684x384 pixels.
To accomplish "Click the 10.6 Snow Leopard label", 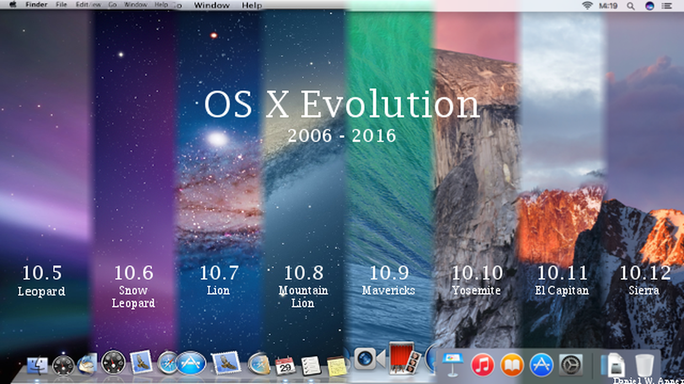I will pyautogui.click(x=133, y=286).
